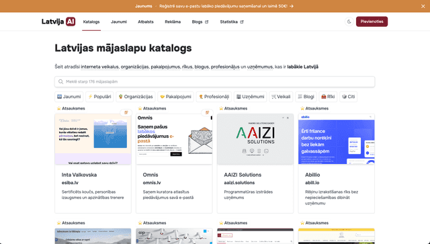430x244 pixels.
Task: Click the badge icon on the Omnis card
Action: tap(208, 112)
